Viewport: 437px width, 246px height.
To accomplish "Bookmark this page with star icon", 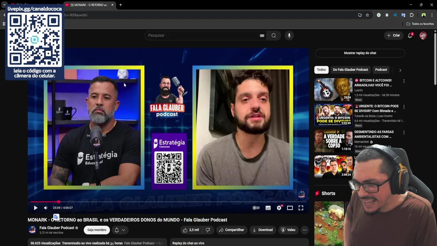I will click(367, 15).
